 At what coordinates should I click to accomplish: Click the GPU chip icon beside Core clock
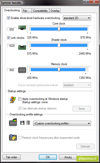pyautogui.click(x=22, y=28)
